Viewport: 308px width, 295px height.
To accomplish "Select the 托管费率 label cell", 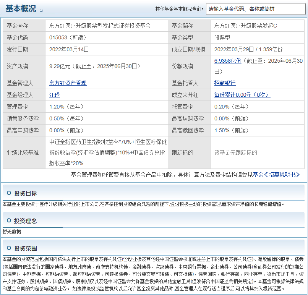I will point(189,107).
